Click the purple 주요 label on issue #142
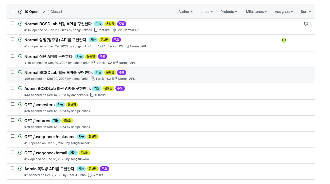The width and height of the screenshot is (330, 184). tap(122, 24)
